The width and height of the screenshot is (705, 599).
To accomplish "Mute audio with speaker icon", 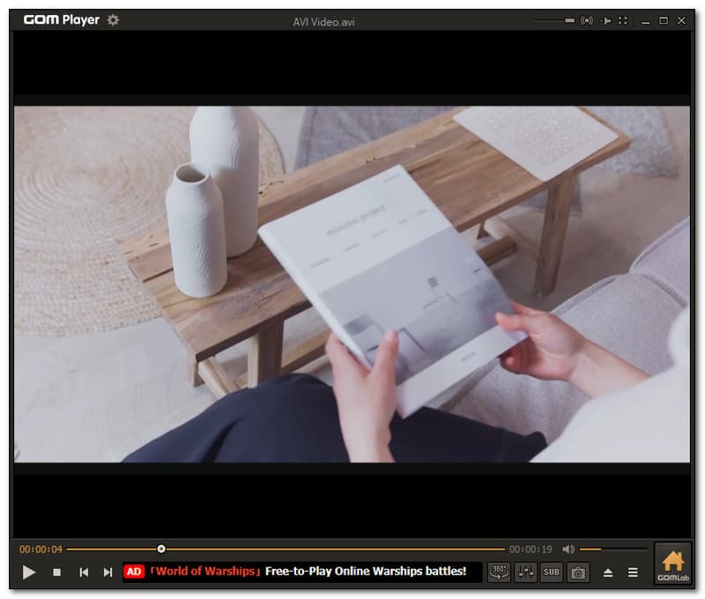I will pos(568,549).
